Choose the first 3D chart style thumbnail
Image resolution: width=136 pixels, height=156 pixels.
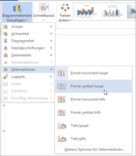click(x=86, y=12)
